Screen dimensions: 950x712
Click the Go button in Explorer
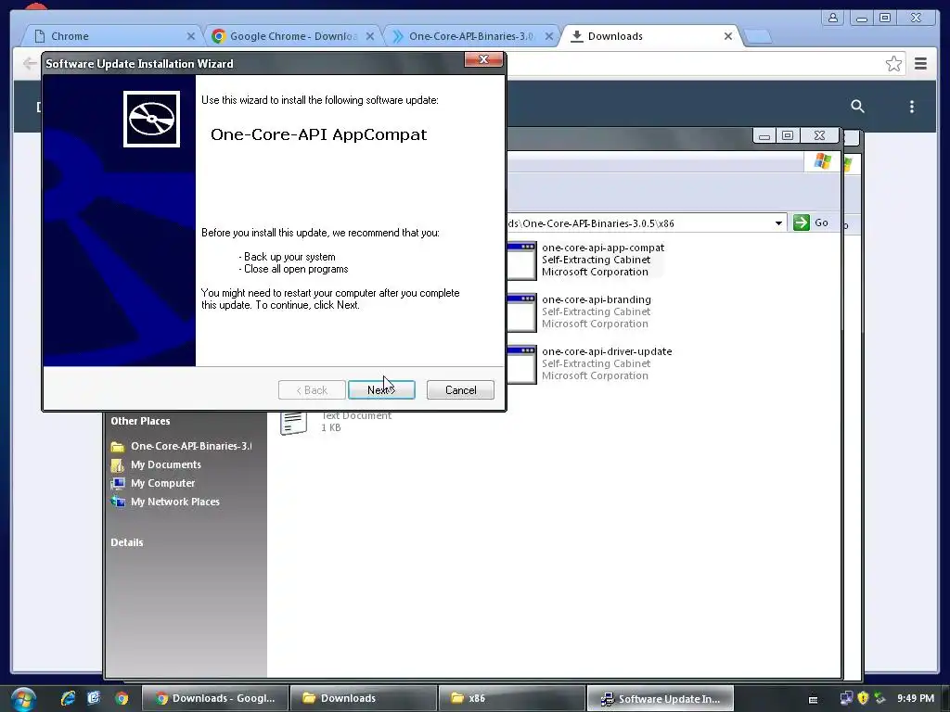click(x=811, y=222)
